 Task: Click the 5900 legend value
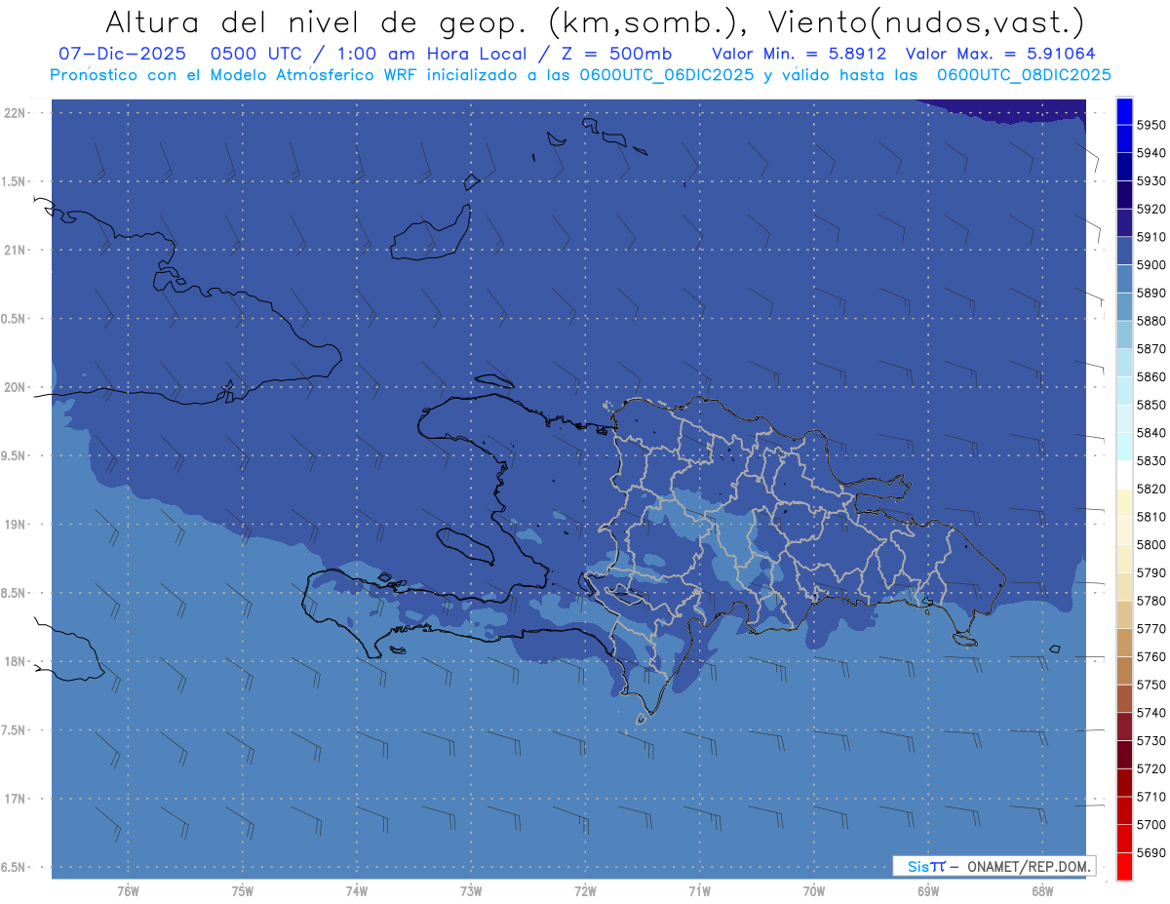[x=1150, y=264]
